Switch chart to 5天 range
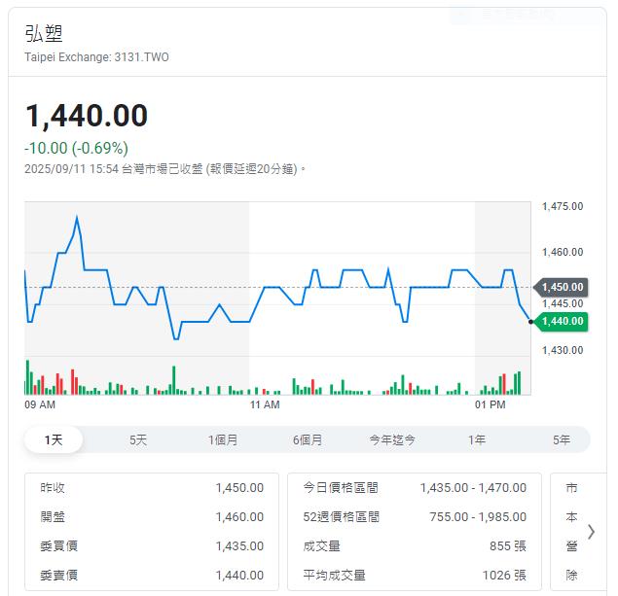618x596 pixels. (138, 439)
